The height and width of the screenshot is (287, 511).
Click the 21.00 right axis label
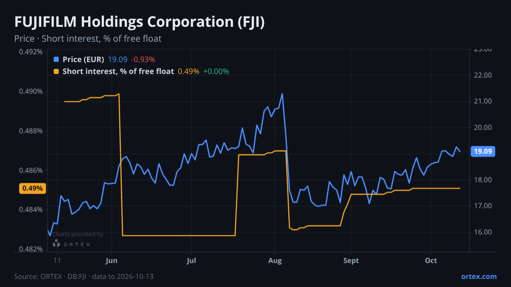tap(482, 101)
